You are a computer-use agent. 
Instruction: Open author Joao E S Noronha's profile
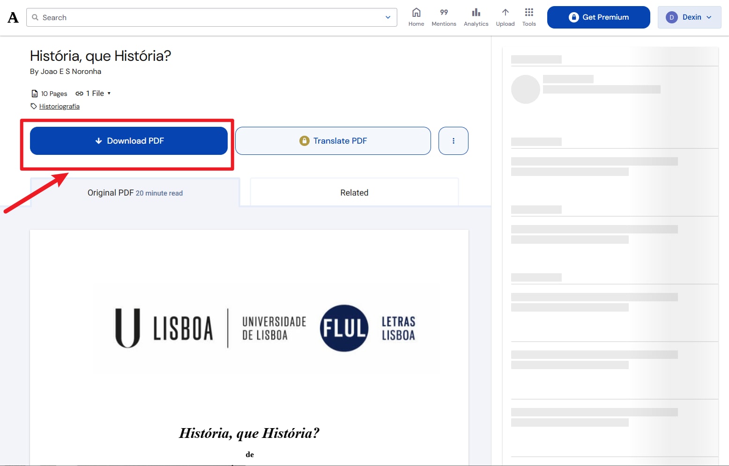click(x=71, y=72)
